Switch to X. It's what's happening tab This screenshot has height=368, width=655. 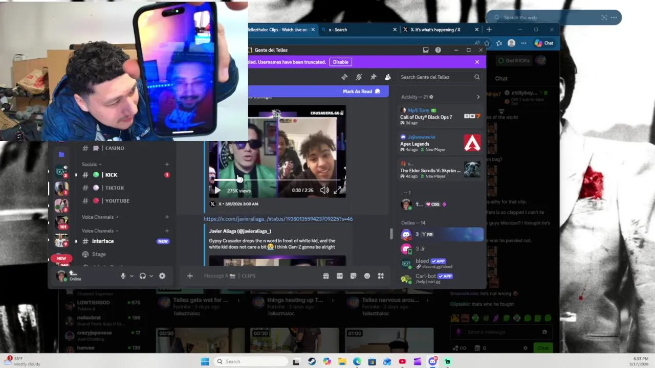coord(441,30)
